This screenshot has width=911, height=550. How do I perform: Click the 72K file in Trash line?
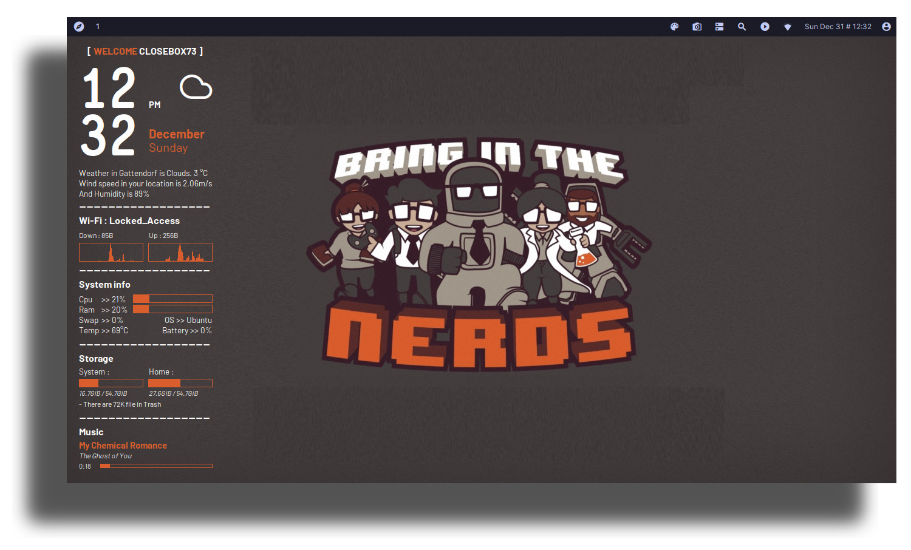point(120,404)
